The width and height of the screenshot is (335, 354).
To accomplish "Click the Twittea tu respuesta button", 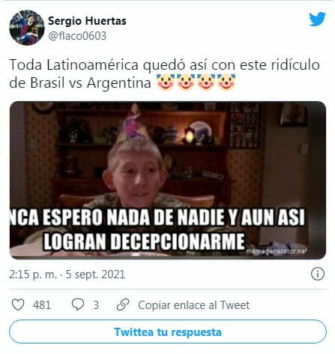I will point(168,331).
